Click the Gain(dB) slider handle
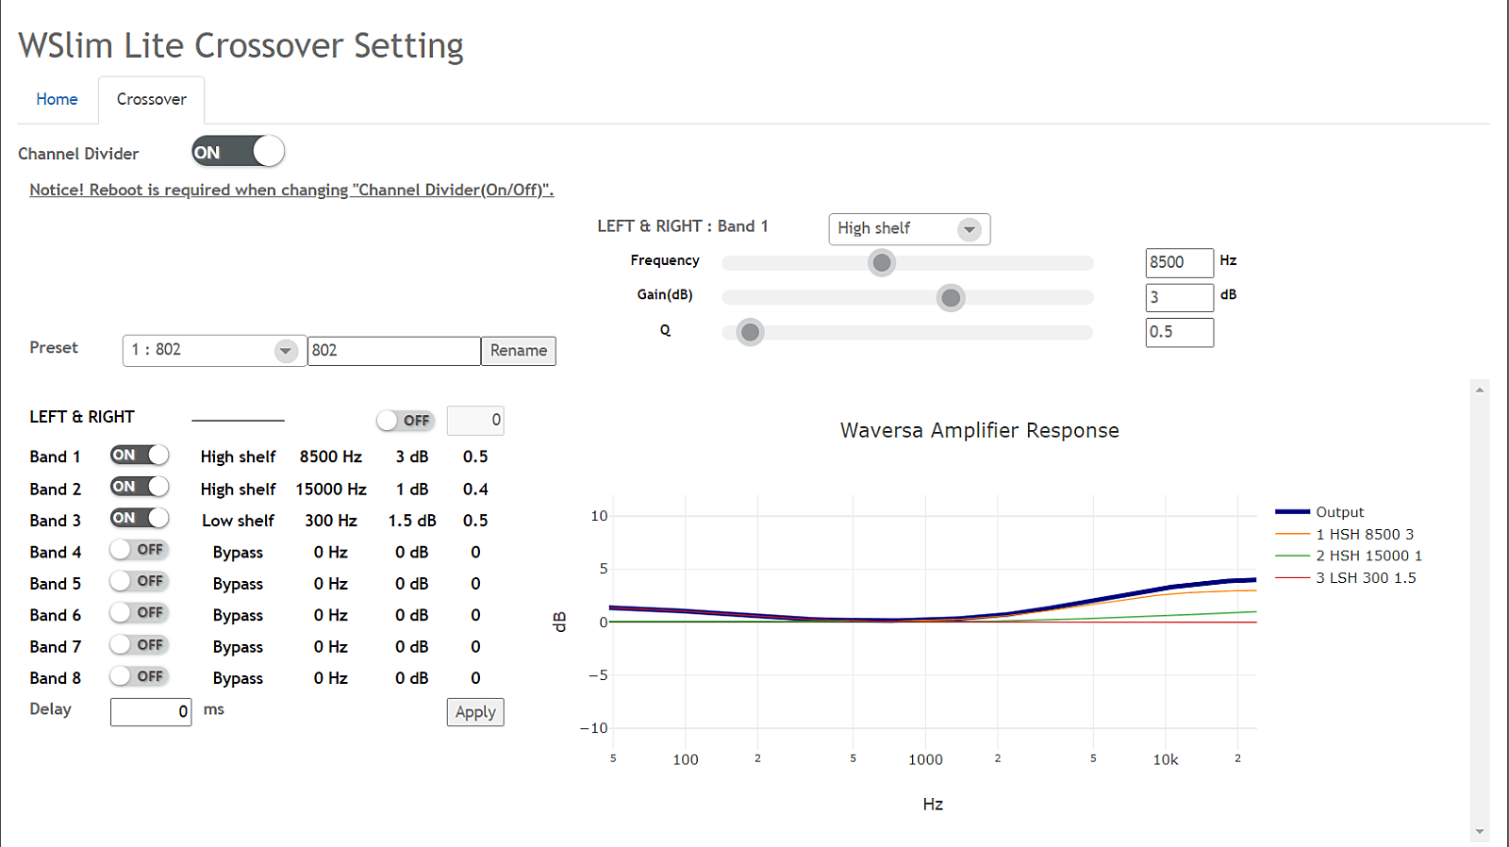Viewport: 1509px width, 847px height. click(x=951, y=298)
